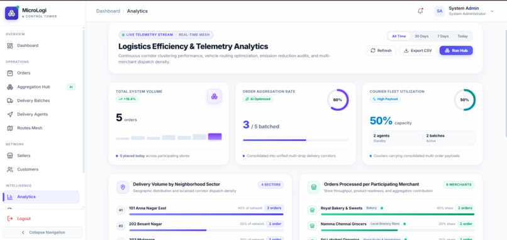This screenshot has height=240, width=507.
Task: Open Routes Mesh in sidebar
Action: pos(41,128)
